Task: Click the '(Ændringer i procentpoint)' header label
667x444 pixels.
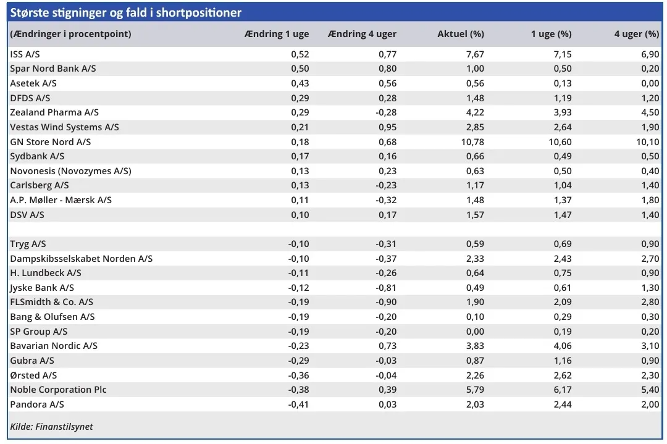Action: point(70,34)
